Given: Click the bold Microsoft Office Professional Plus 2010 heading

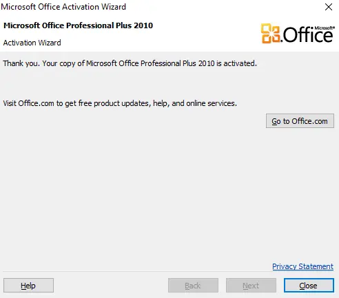Looking at the screenshot, I should tap(78, 25).
